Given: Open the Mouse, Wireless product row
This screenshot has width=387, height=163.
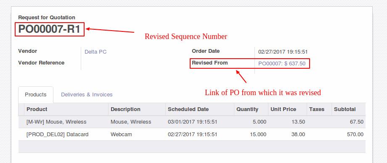Looking at the screenshot, I should click(x=192, y=122).
